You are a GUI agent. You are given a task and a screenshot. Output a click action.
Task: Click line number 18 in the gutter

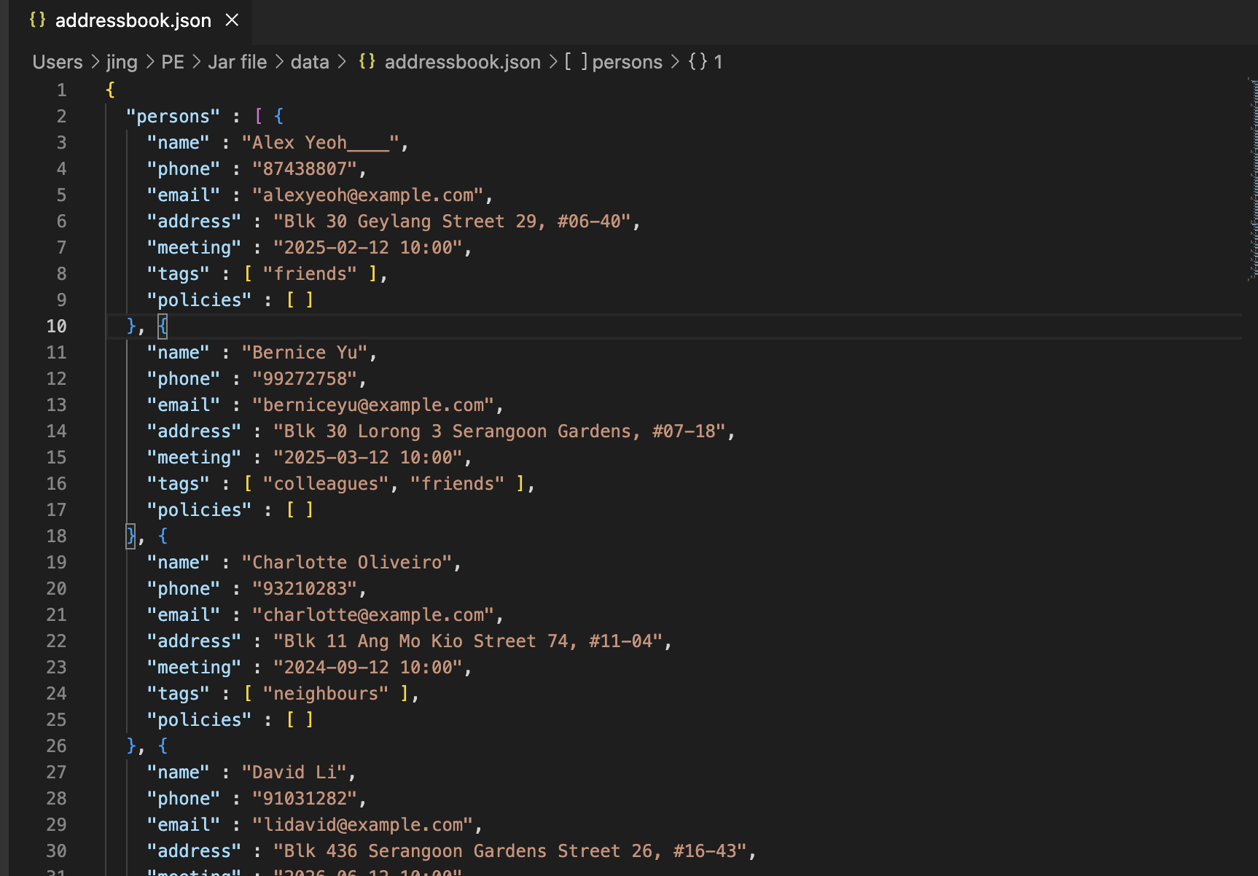(x=56, y=536)
